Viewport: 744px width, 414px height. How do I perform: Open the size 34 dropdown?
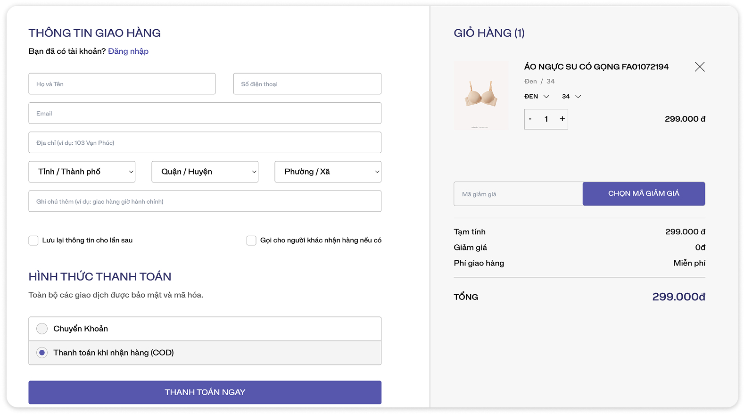coord(571,97)
